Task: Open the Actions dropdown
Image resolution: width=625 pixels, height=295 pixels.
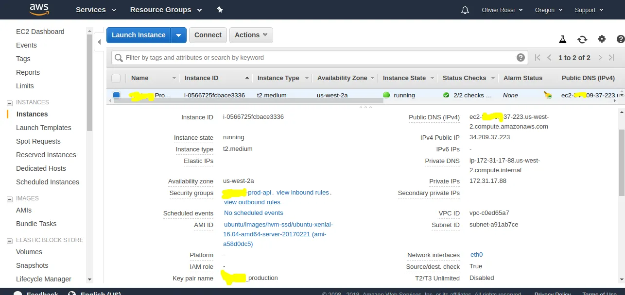Action: pyautogui.click(x=251, y=35)
